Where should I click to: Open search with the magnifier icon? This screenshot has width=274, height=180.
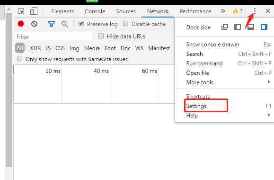(64, 24)
